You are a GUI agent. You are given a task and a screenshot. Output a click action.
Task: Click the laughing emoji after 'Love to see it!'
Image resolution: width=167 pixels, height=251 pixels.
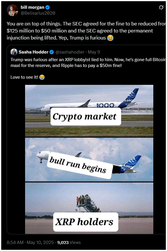42,77
